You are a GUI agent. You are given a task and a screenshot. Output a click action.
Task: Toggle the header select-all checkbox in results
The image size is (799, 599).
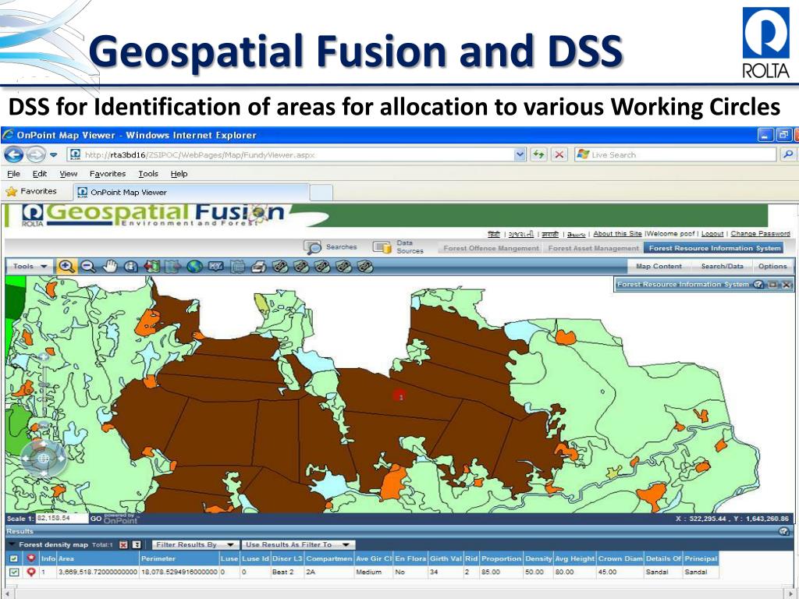tap(13, 558)
